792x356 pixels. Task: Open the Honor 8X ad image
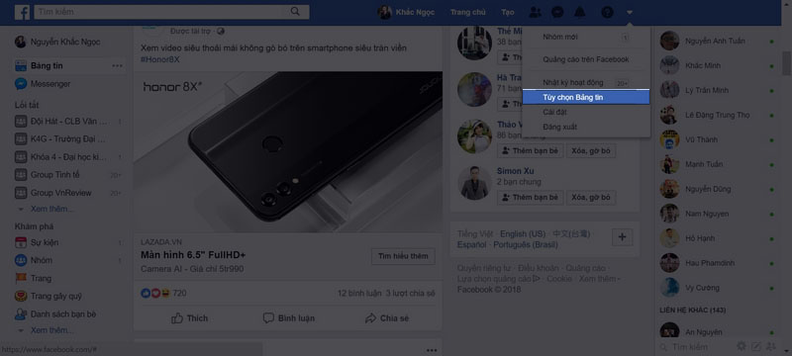point(288,151)
